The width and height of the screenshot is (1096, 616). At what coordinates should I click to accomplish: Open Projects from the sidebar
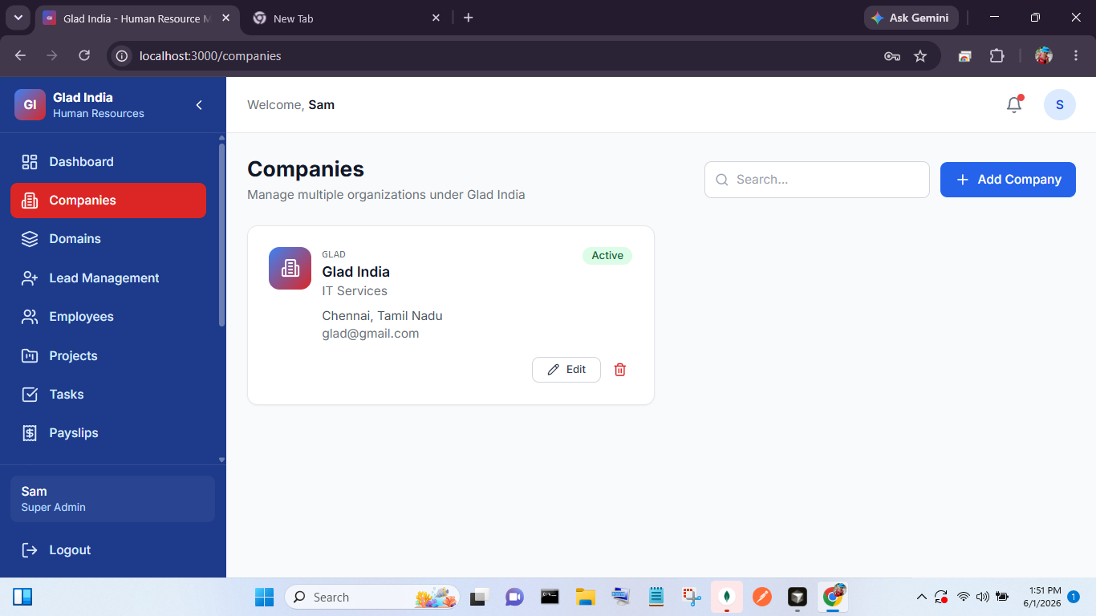coord(108,355)
